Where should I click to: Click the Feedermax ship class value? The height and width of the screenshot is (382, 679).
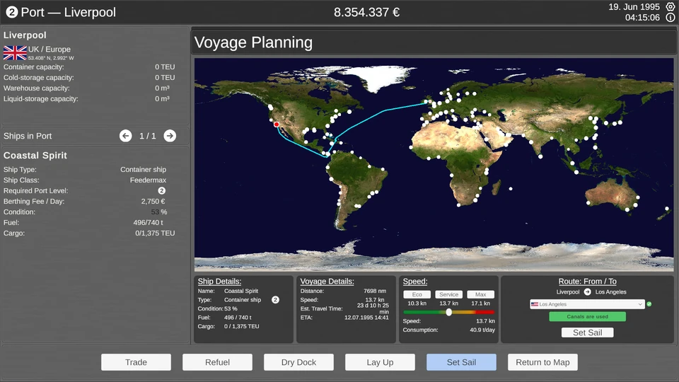coord(148,180)
